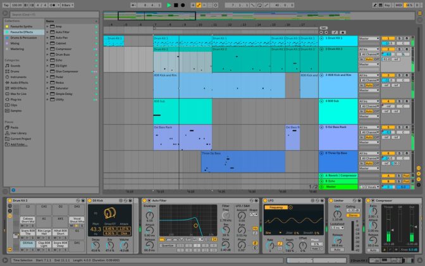Fold the 4 808 Sub track

click(322, 101)
